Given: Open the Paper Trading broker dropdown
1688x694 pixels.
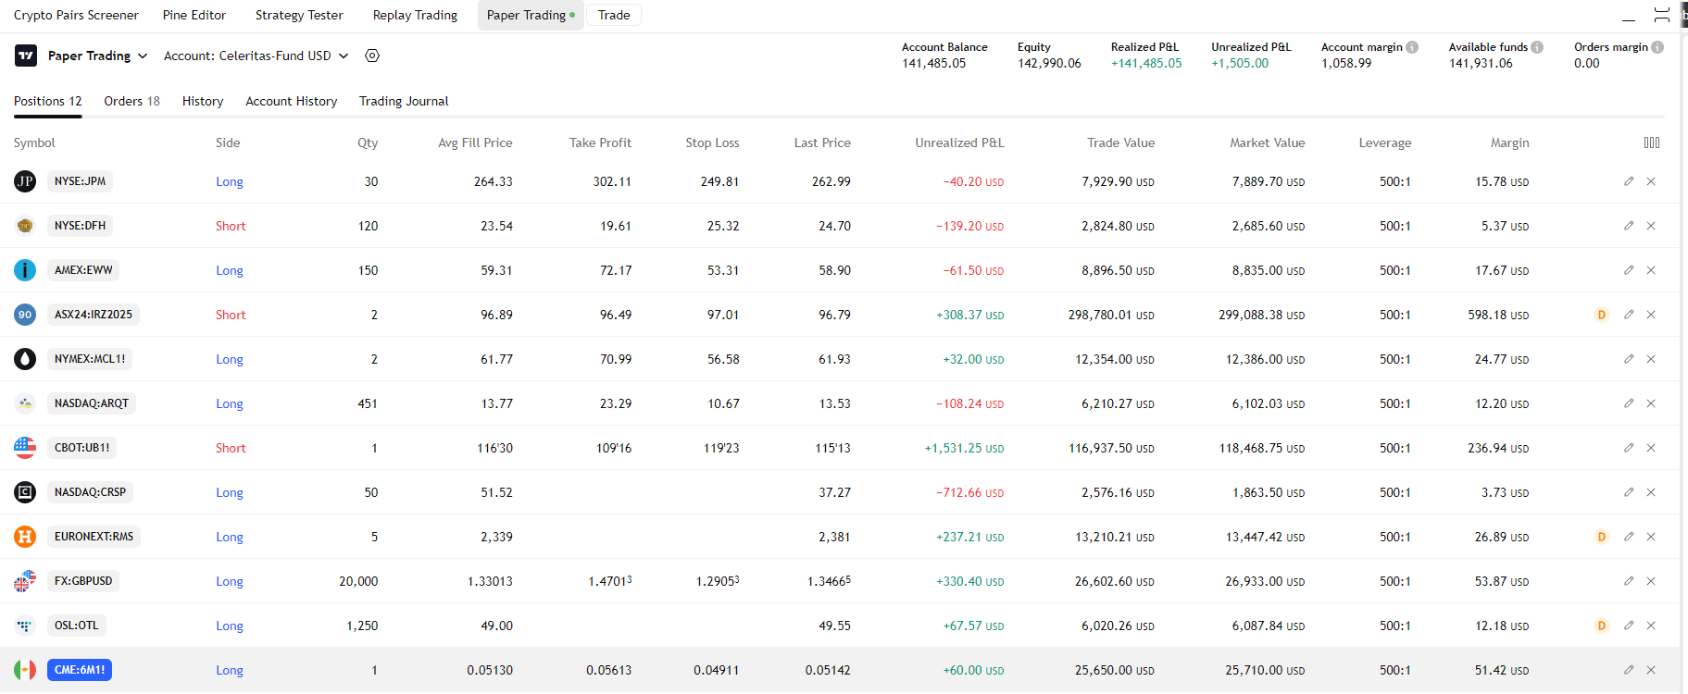Looking at the screenshot, I should 98,56.
